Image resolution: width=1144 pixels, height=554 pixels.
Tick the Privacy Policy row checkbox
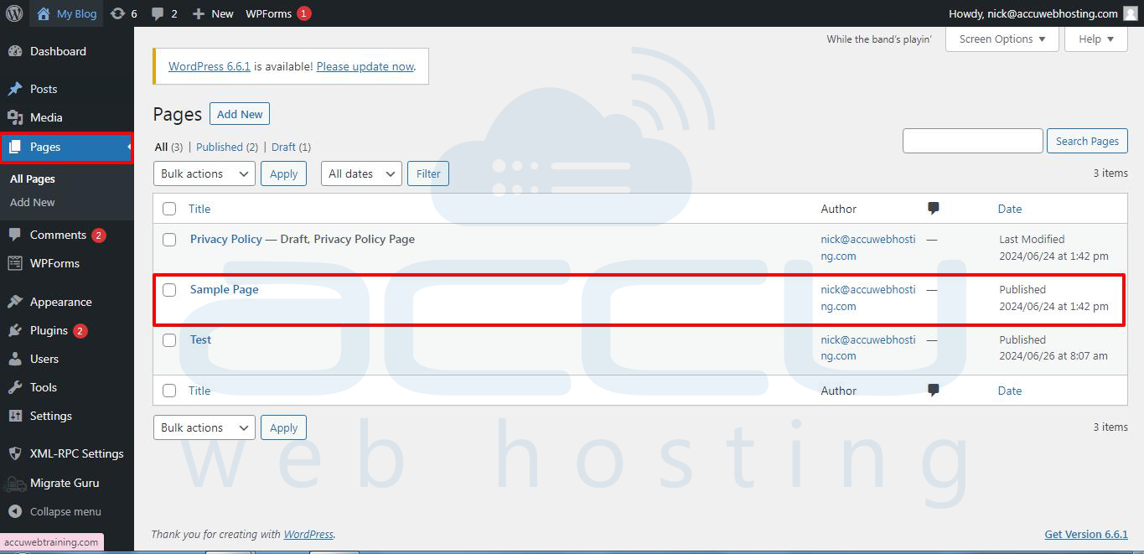point(169,240)
